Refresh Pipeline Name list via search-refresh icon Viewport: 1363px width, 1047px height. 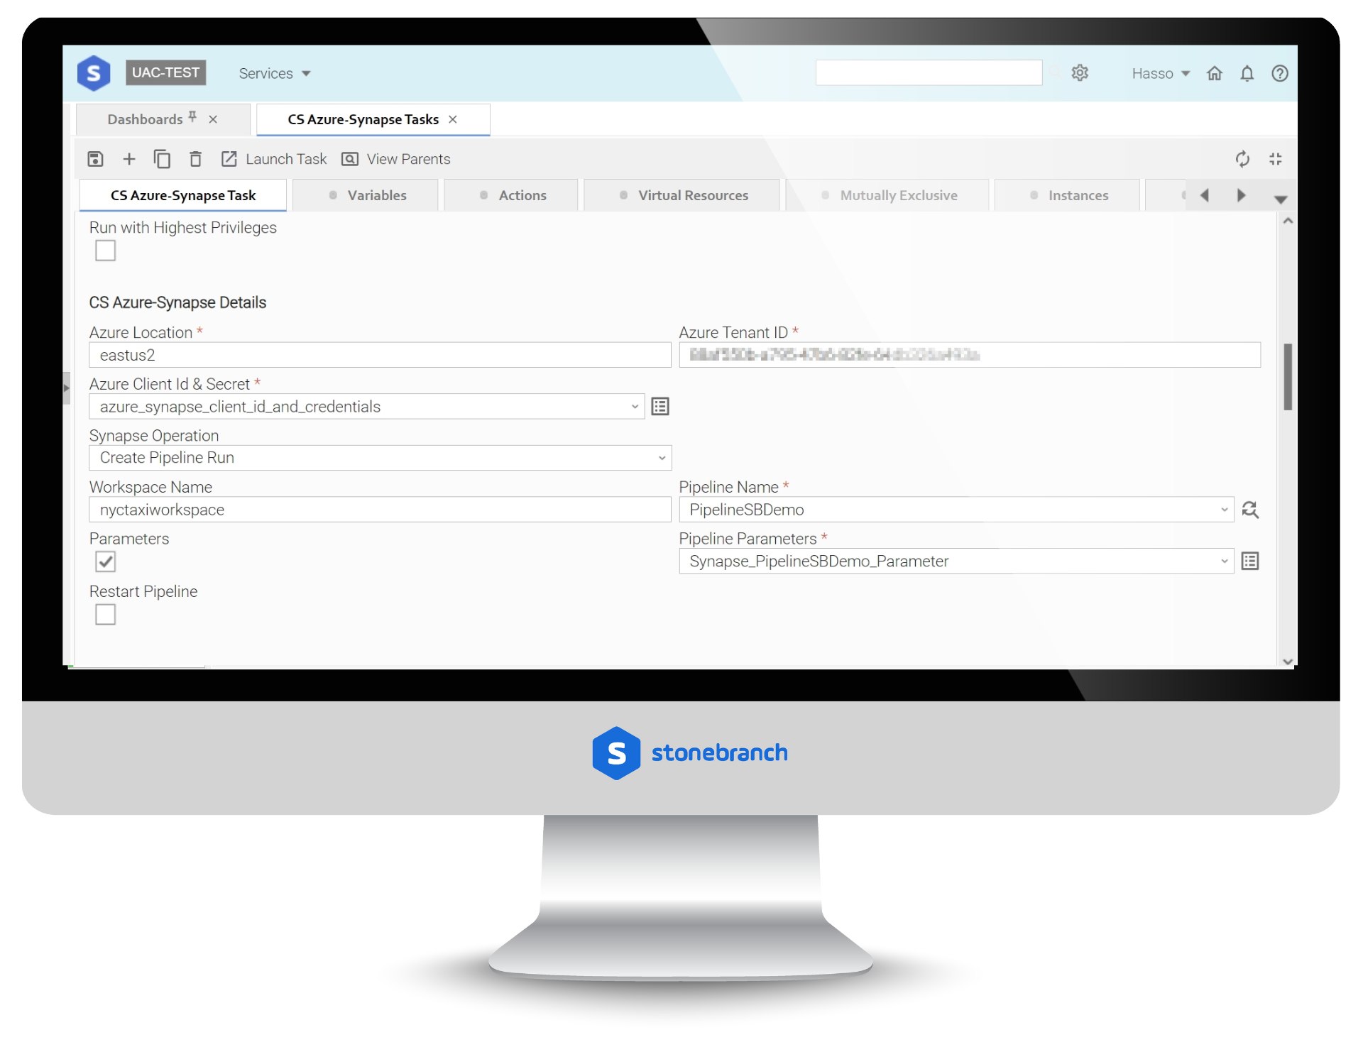click(x=1250, y=510)
